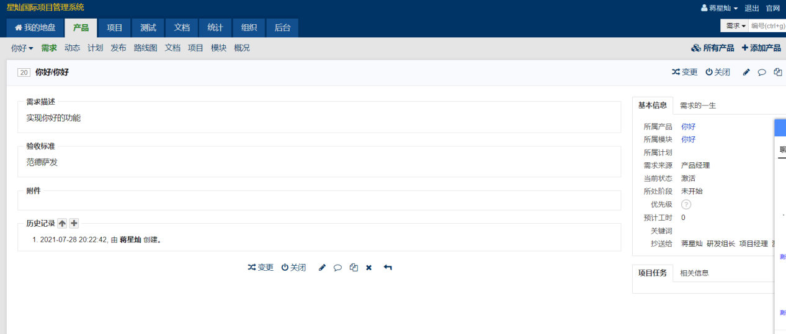Open the 发布 submenu item
The height and width of the screenshot is (334, 786).
[x=118, y=48]
